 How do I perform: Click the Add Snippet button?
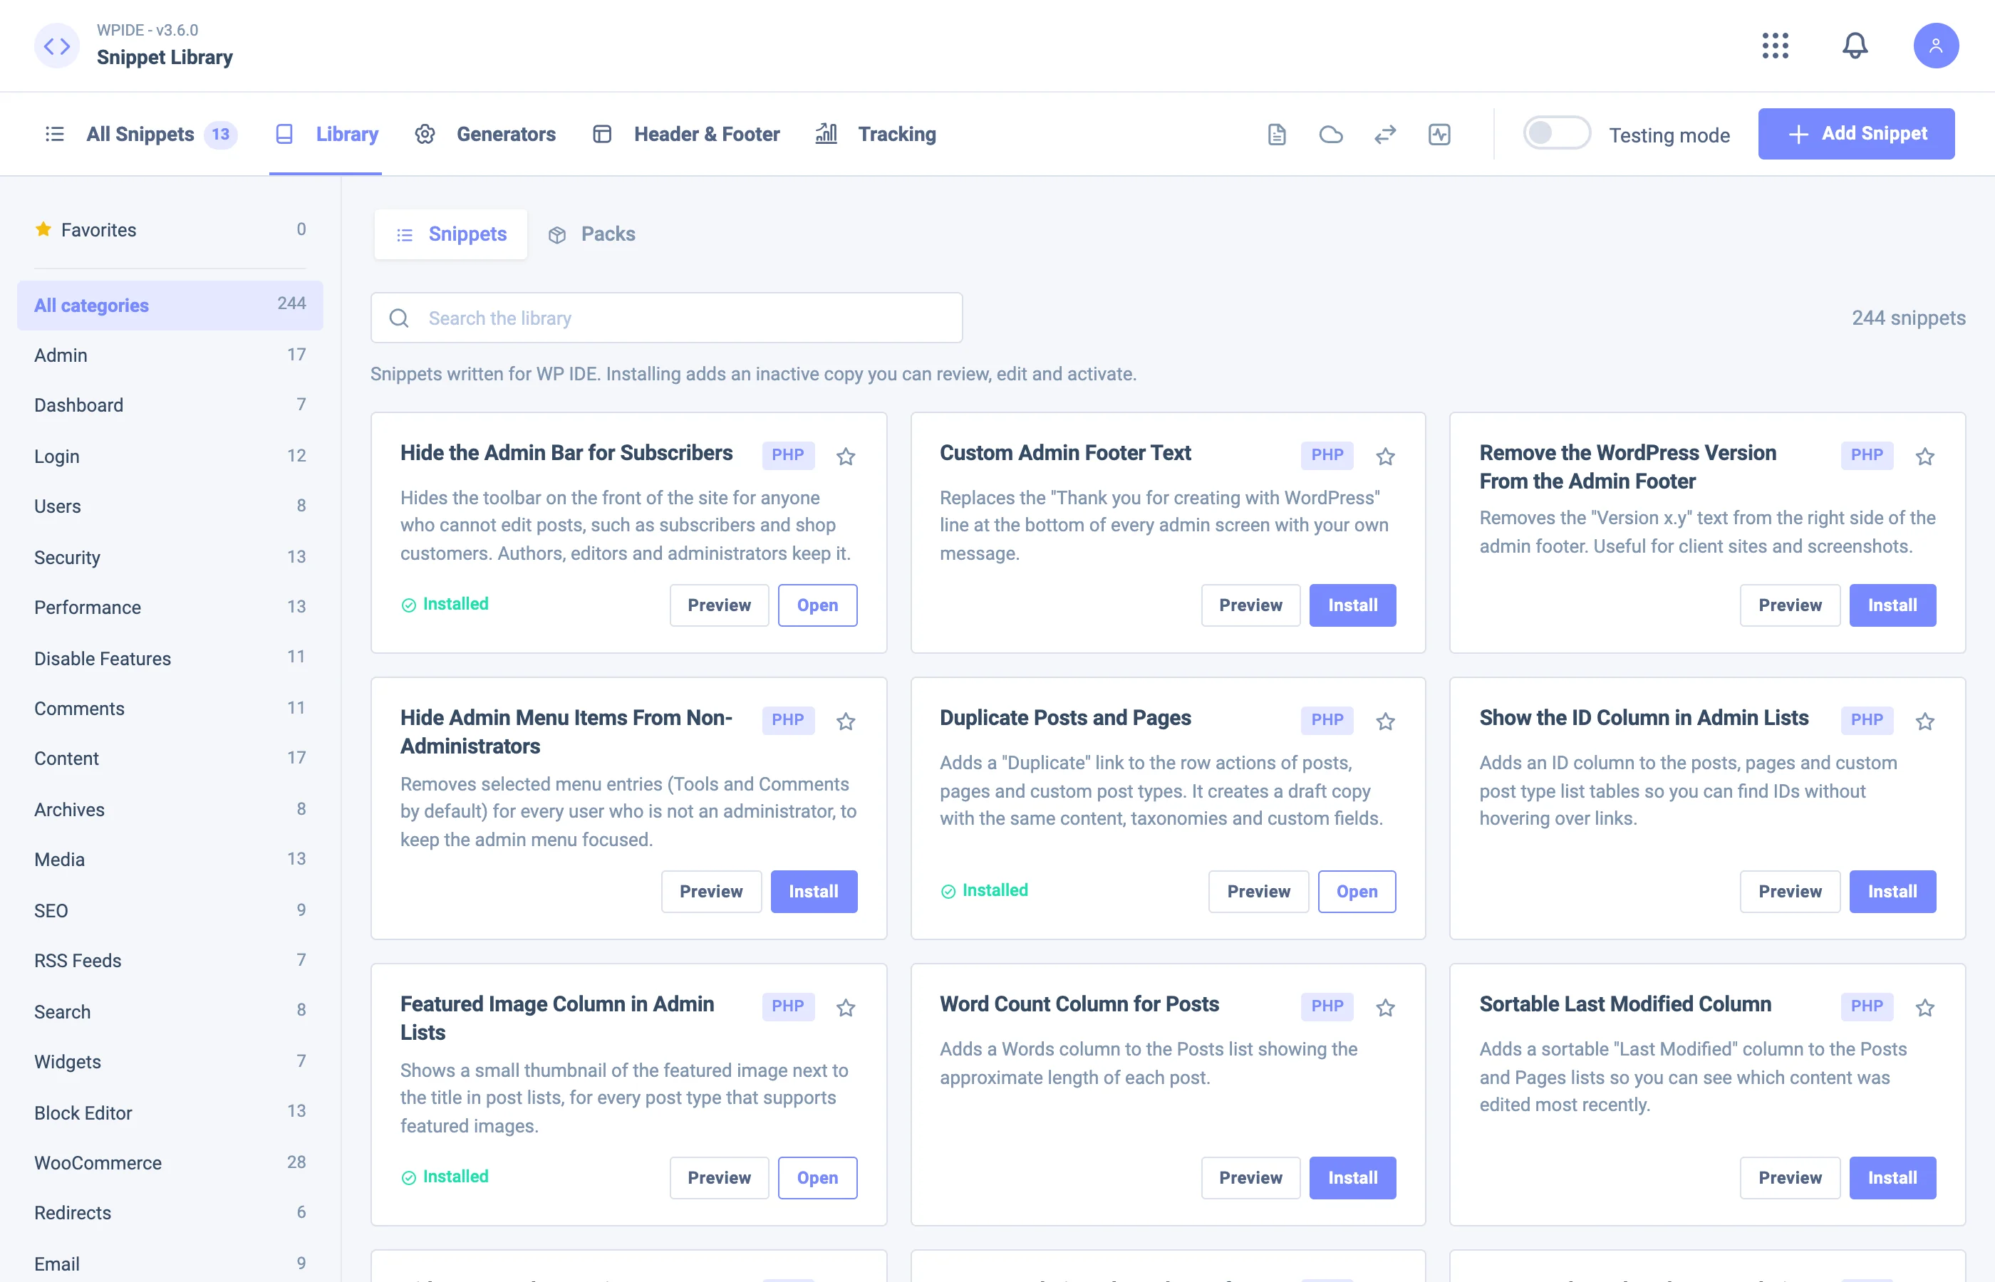tap(1855, 134)
